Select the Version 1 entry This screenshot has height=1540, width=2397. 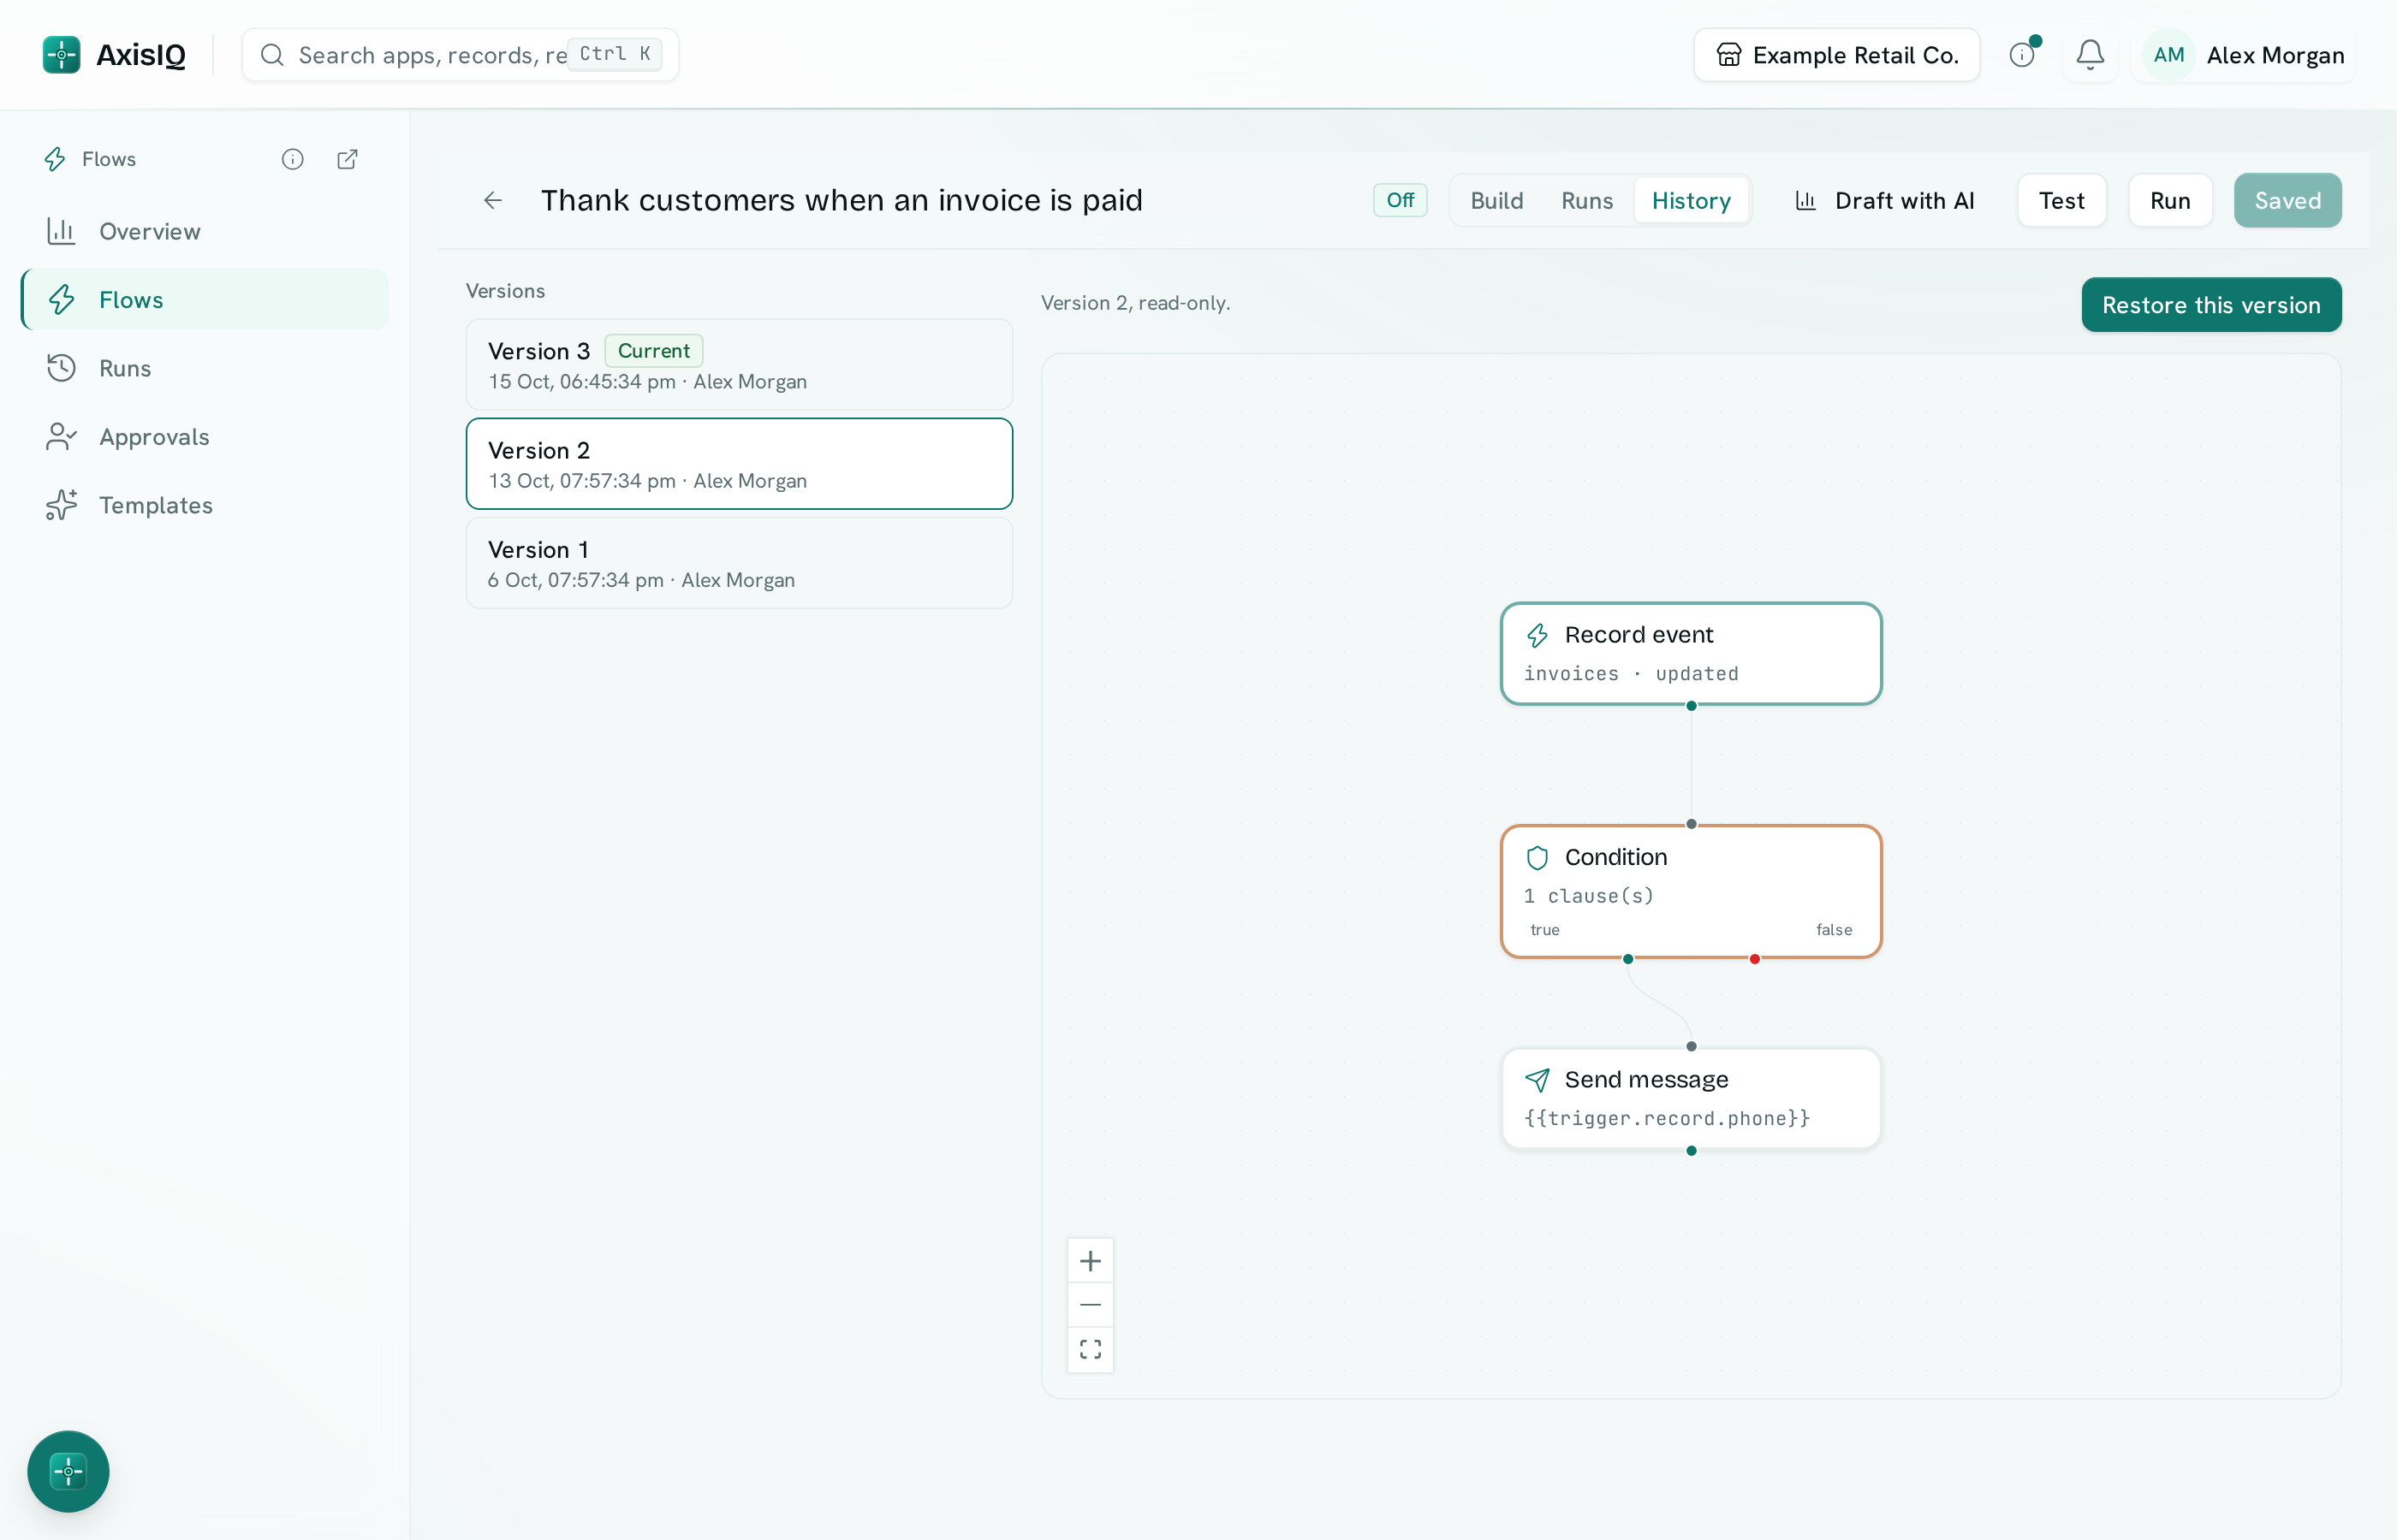click(x=740, y=563)
